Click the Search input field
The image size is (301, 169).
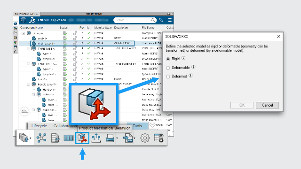(x=133, y=20)
